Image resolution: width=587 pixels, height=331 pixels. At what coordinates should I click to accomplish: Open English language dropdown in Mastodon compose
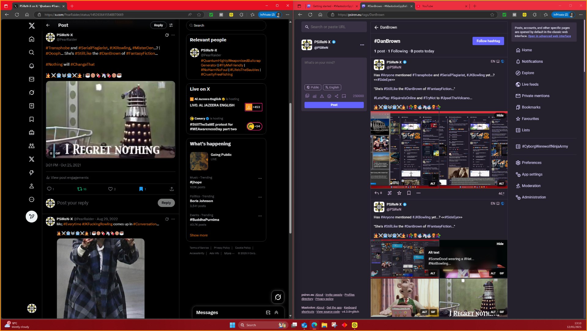point(332,87)
